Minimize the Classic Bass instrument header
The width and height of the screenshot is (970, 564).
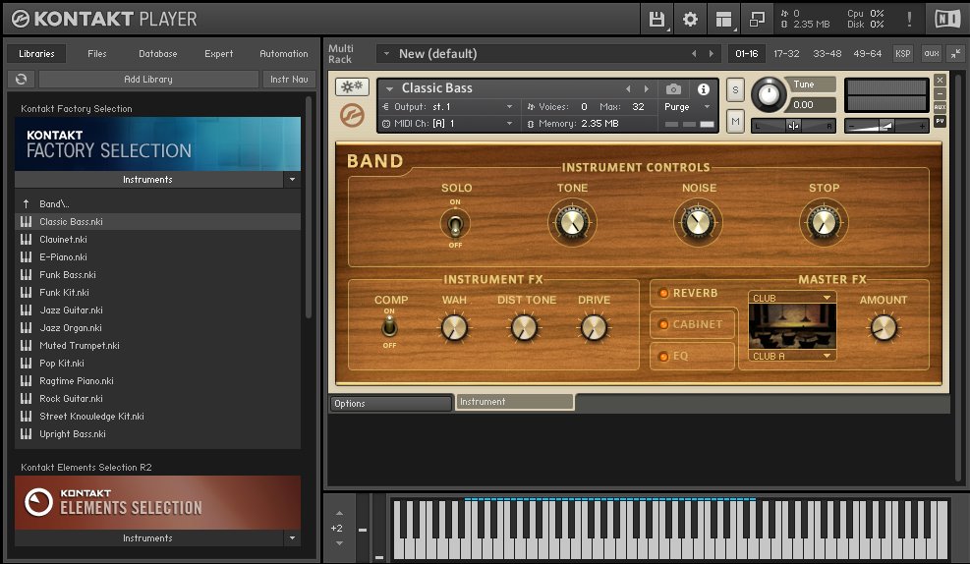coord(940,93)
